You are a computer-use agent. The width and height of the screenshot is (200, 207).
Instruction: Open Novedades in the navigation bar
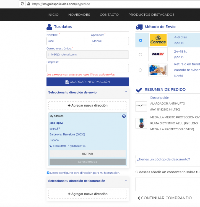pyautogui.click(x=79, y=15)
